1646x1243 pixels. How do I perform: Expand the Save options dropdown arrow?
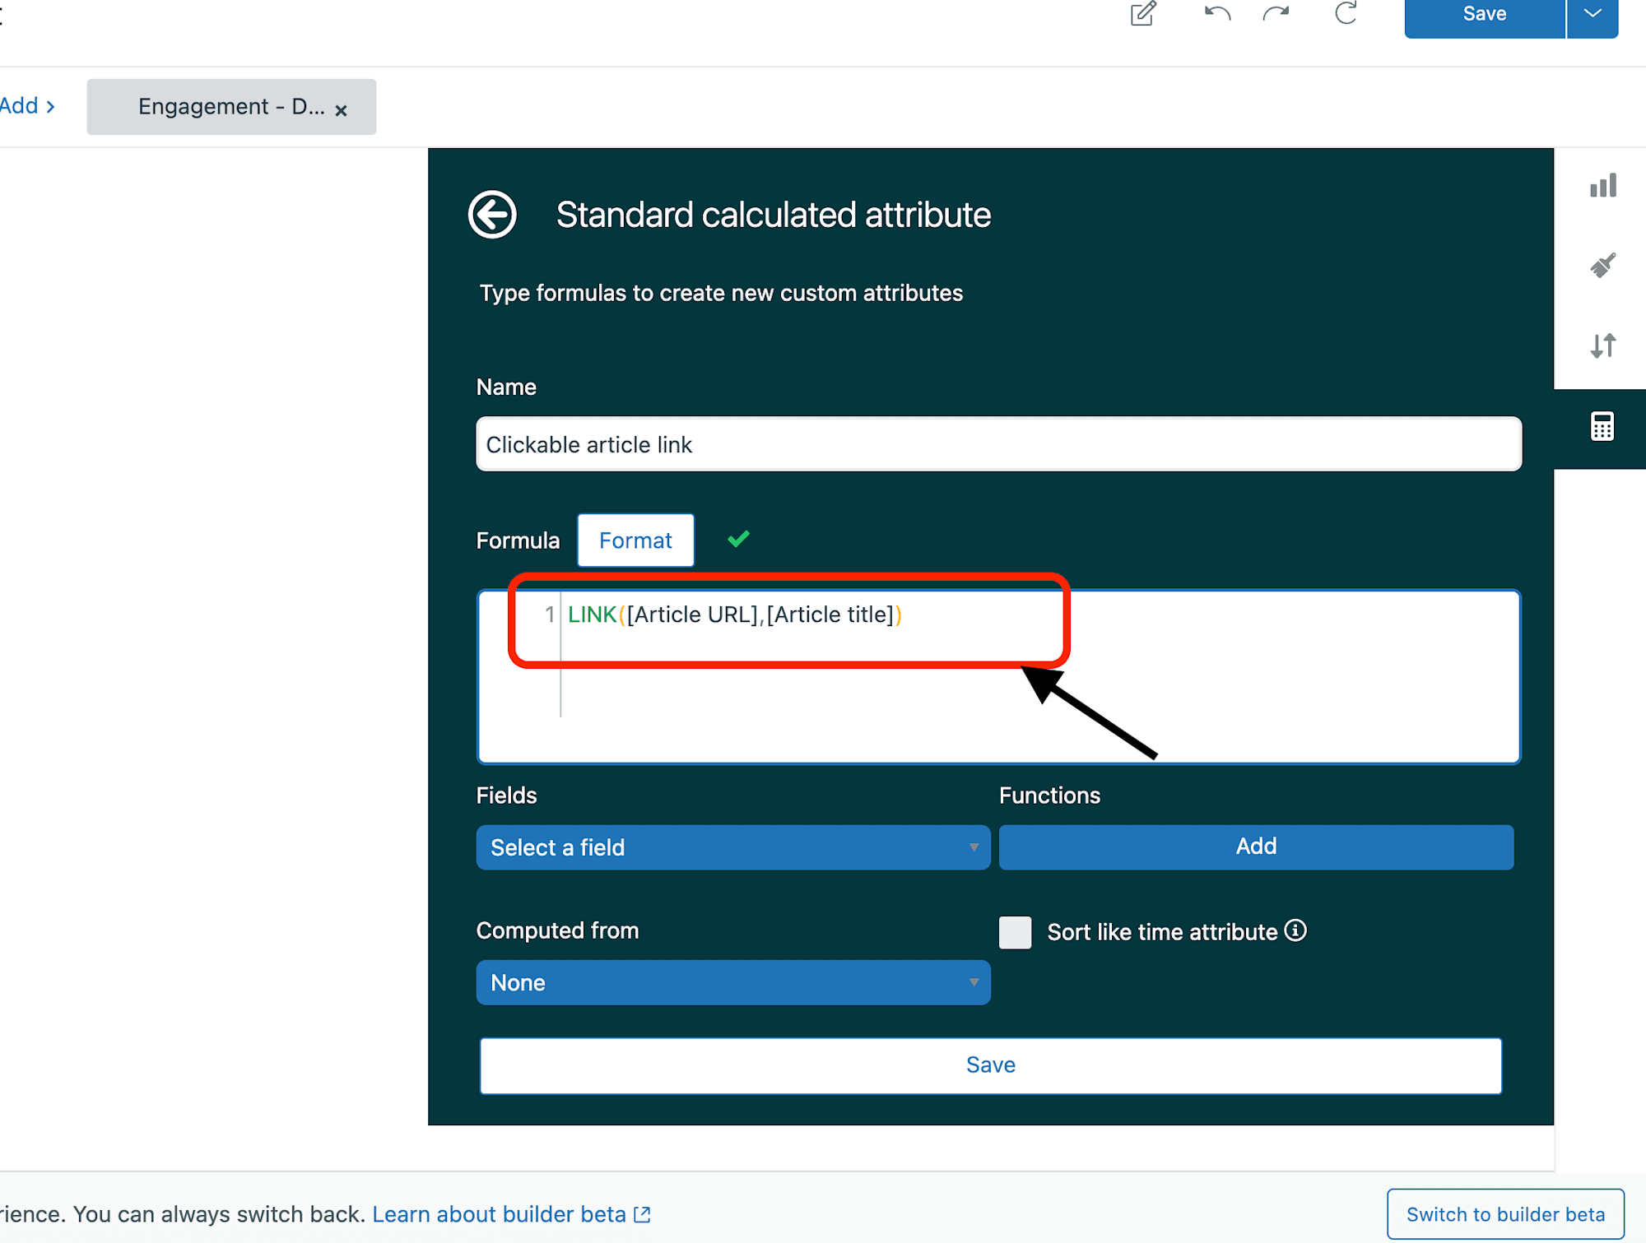click(1593, 15)
